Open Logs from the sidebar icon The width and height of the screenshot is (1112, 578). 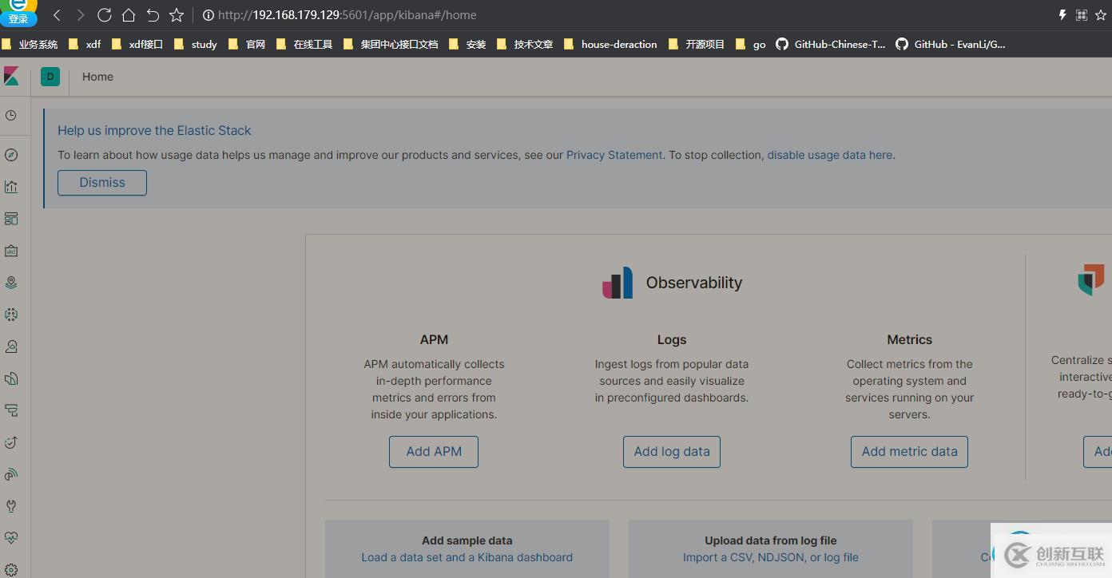click(x=11, y=378)
